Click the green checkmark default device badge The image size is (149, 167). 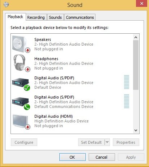pyautogui.click(x=27, y=88)
